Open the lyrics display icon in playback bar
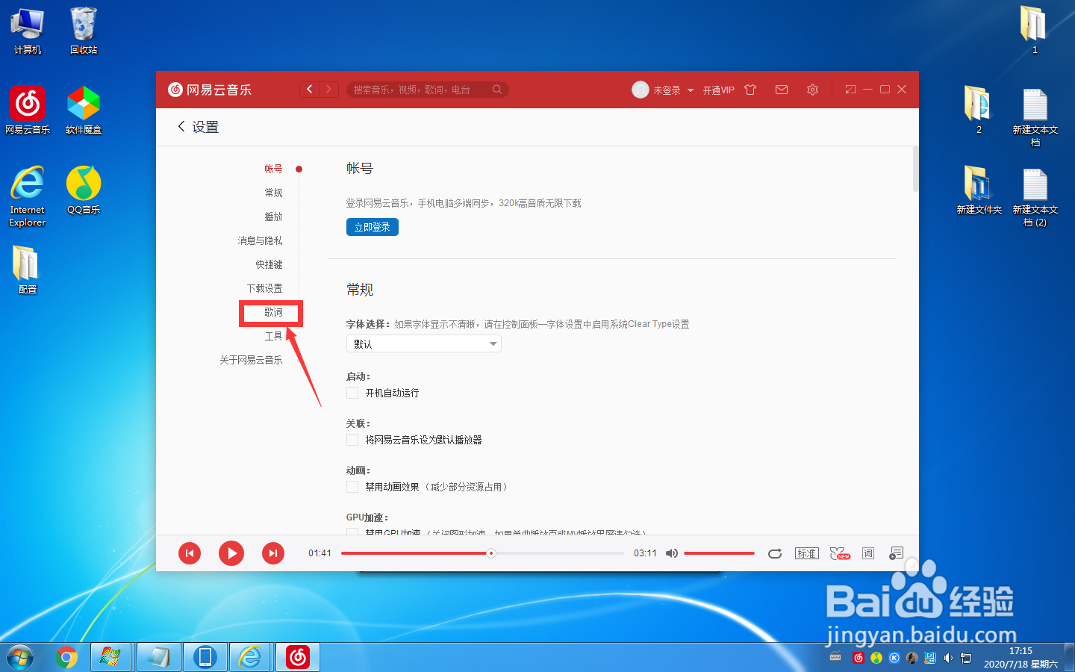 (x=867, y=553)
